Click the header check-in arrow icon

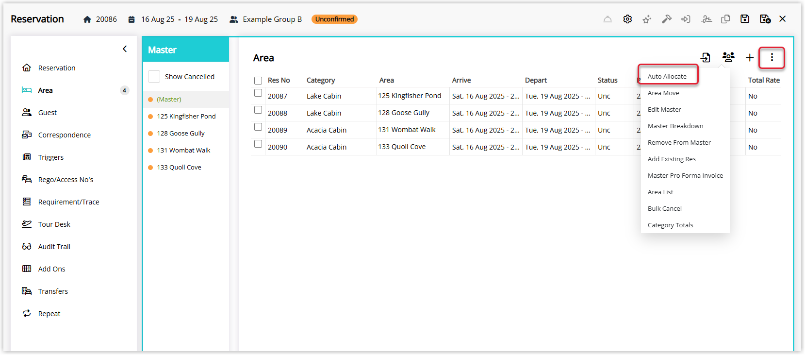(686, 19)
